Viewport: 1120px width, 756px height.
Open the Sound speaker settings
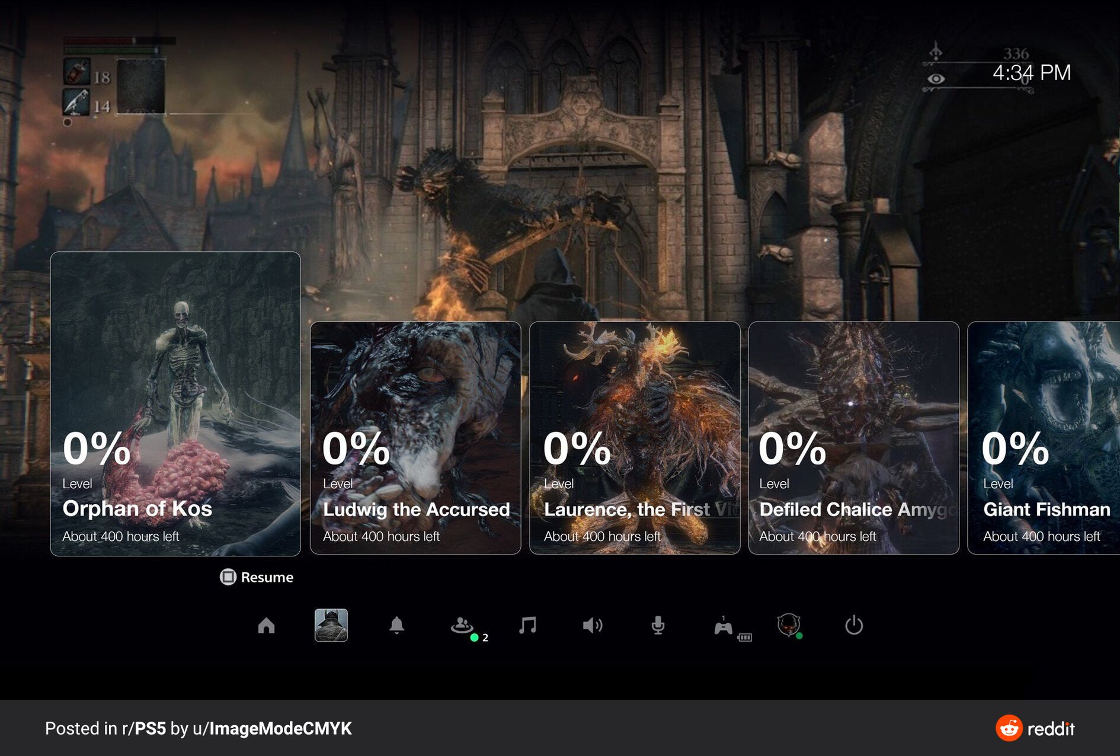click(593, 625)
